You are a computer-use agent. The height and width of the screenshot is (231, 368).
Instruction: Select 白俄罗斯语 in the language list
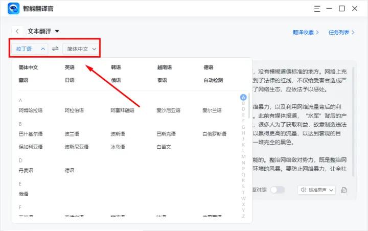tap(214, 134)
